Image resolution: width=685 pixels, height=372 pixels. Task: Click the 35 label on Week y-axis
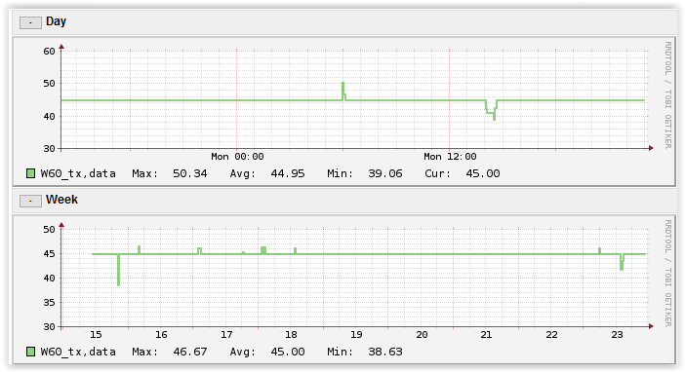point(49,302)
